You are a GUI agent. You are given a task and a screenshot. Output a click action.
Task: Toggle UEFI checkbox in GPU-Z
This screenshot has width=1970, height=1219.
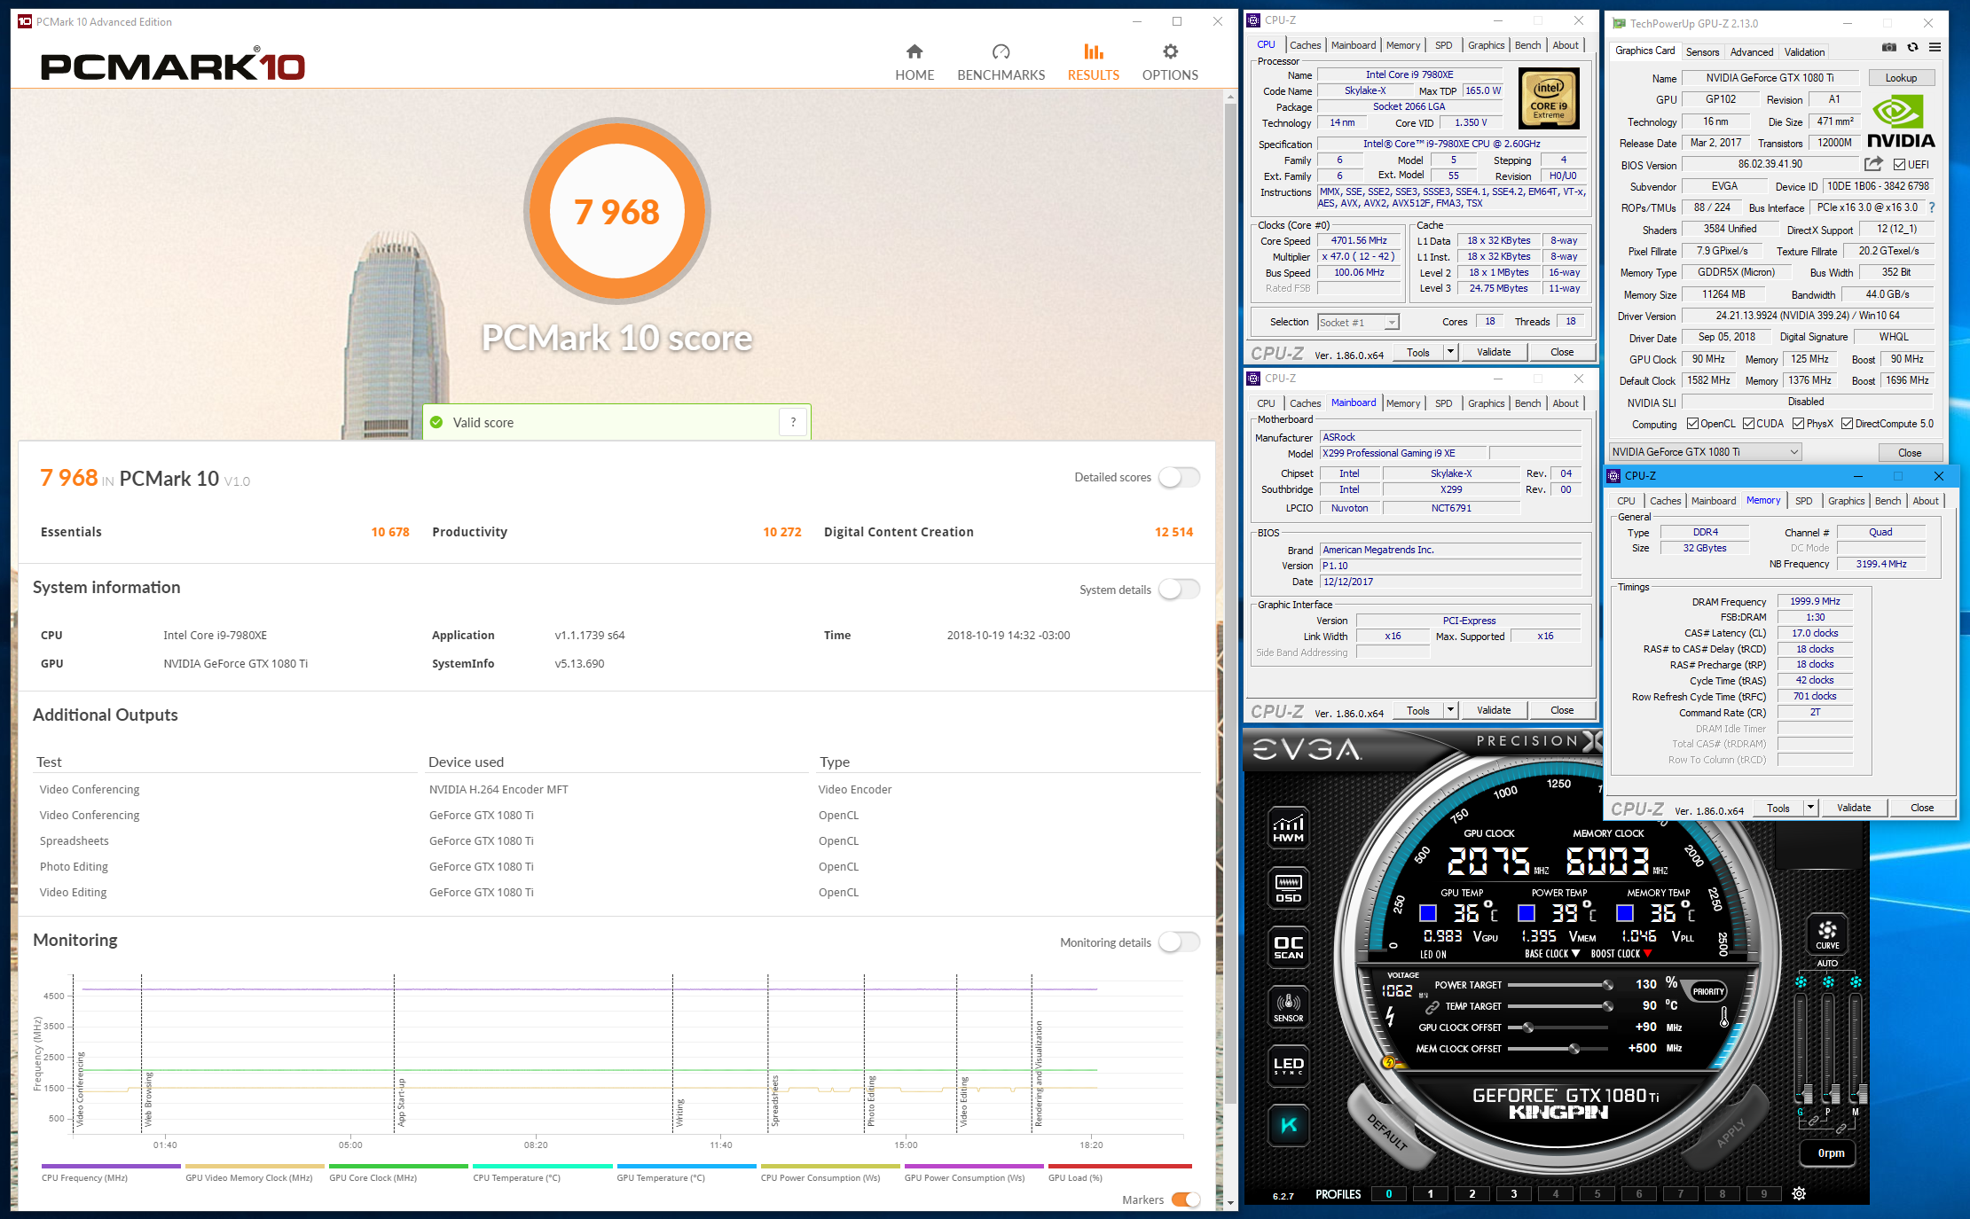pos(1899,165)
